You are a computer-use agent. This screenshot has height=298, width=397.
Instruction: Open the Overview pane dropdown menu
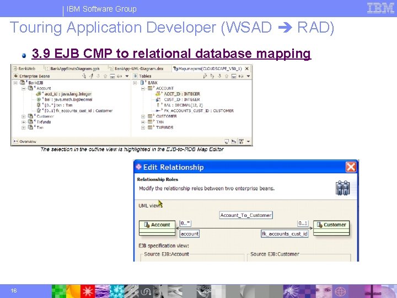click(248, 142)
